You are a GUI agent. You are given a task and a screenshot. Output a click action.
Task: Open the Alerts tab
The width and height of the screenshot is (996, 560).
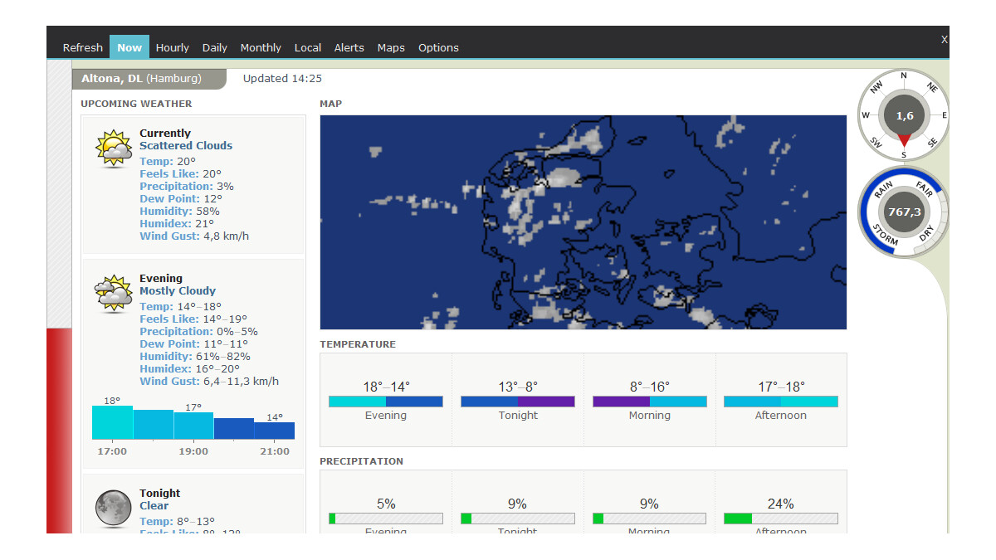pyautogui.click(x=349, y=47)
